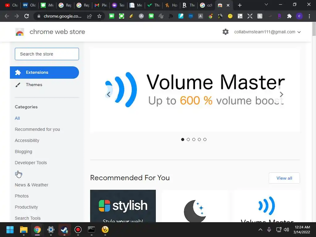316x237 pixels.
Task: Open the yellow emoji face extension
Action: click(x=230, y=16)
